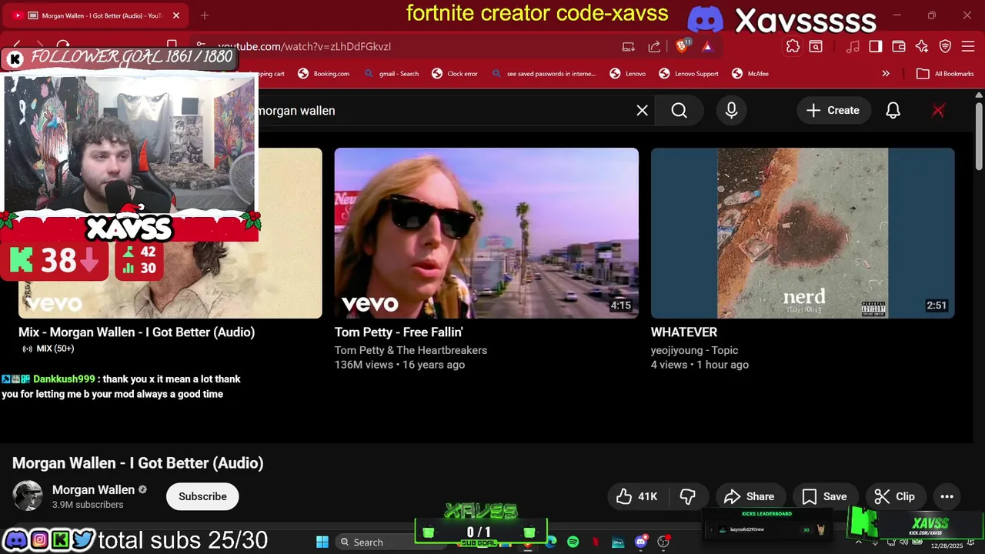Open the Clock error bookmark
Viewport: 985px width, 554px height.
coord(455,74)
